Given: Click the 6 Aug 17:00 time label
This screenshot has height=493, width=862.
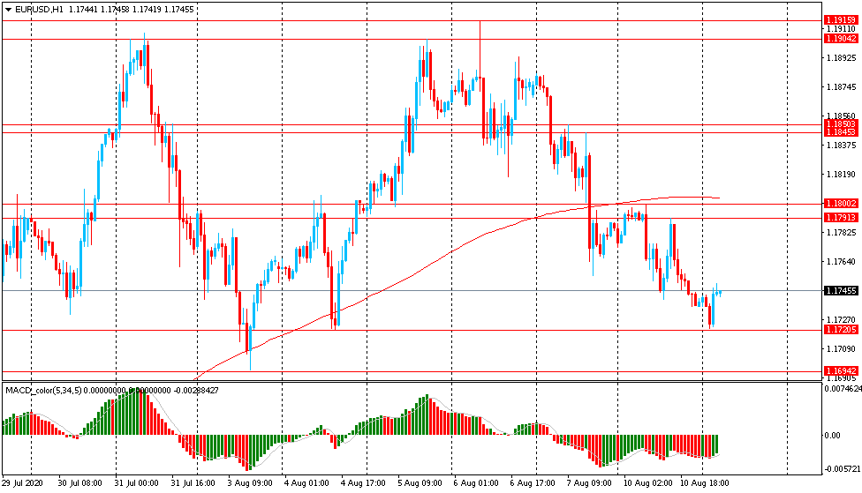Looking at the screenshot, I should 533,483.
